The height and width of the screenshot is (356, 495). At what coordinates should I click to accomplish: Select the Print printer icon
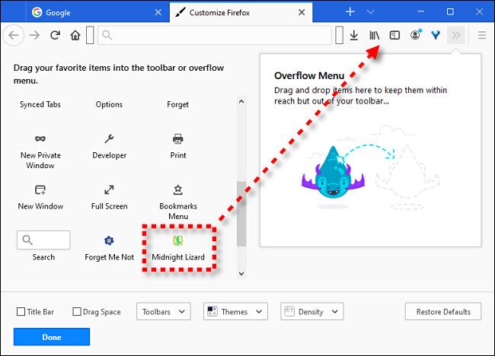[178, 138]
